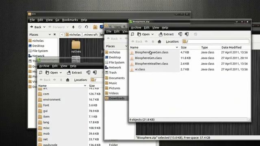
Task: Click the vr.class java file icon
Action: click(132, 69)
